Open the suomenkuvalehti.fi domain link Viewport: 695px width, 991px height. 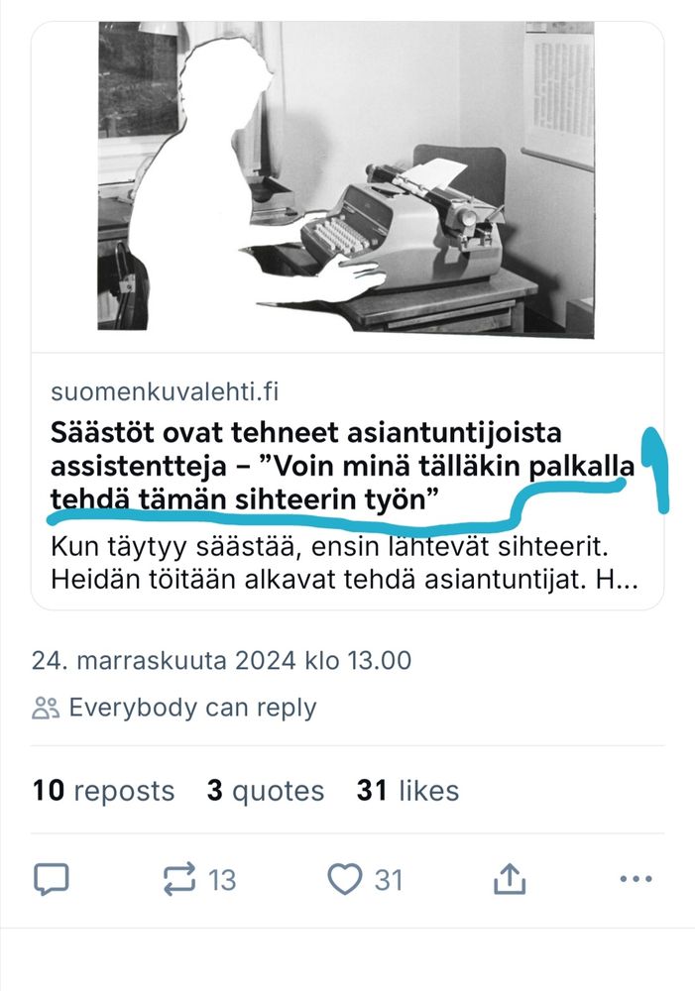click(x=165, y=391)
